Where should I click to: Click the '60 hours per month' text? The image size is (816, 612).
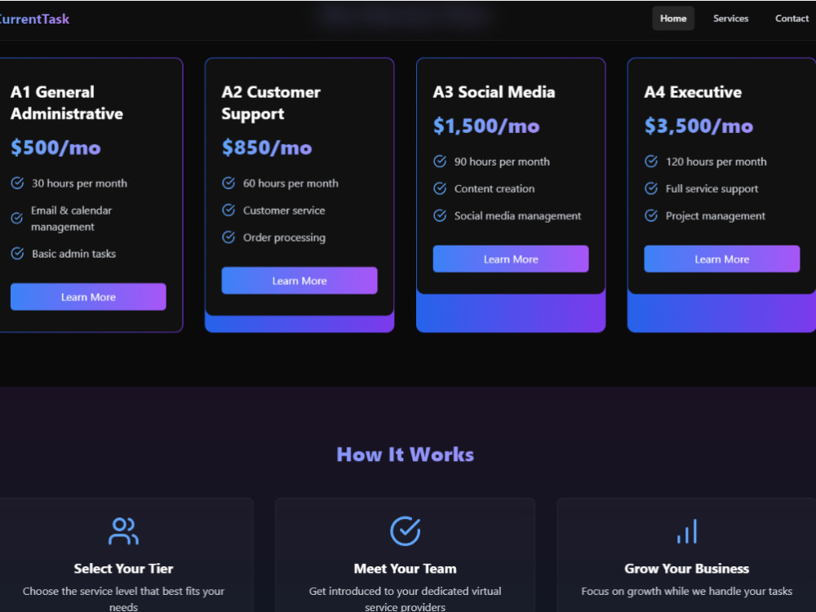point(290,183)
